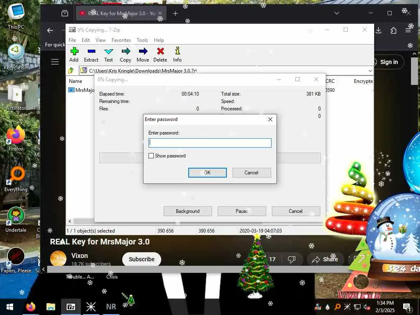The width and height of the screenshot is (420, 315).
Task: Select the MrsMajor file row
Action: (x=82, y=90)
